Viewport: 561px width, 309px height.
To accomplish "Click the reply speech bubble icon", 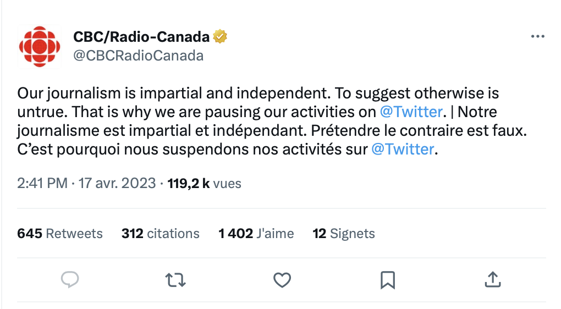I will tap(69, 280).
